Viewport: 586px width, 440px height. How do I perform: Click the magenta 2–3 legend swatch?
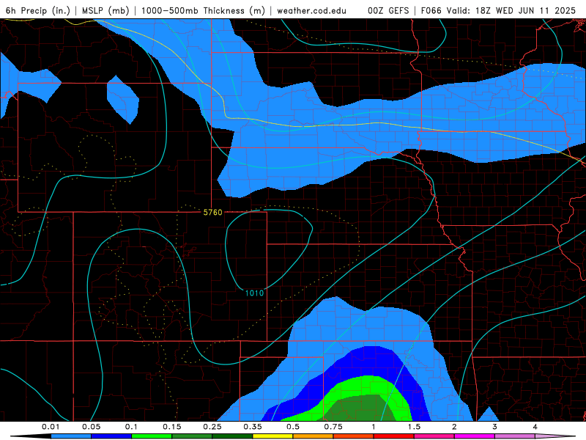point(475,436)
